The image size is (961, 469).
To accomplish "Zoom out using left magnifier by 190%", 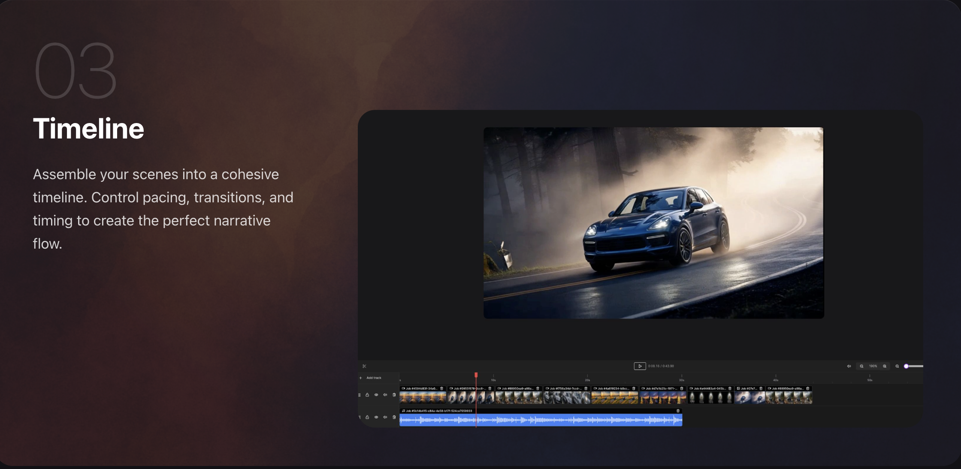I will (x=861, y=366).
